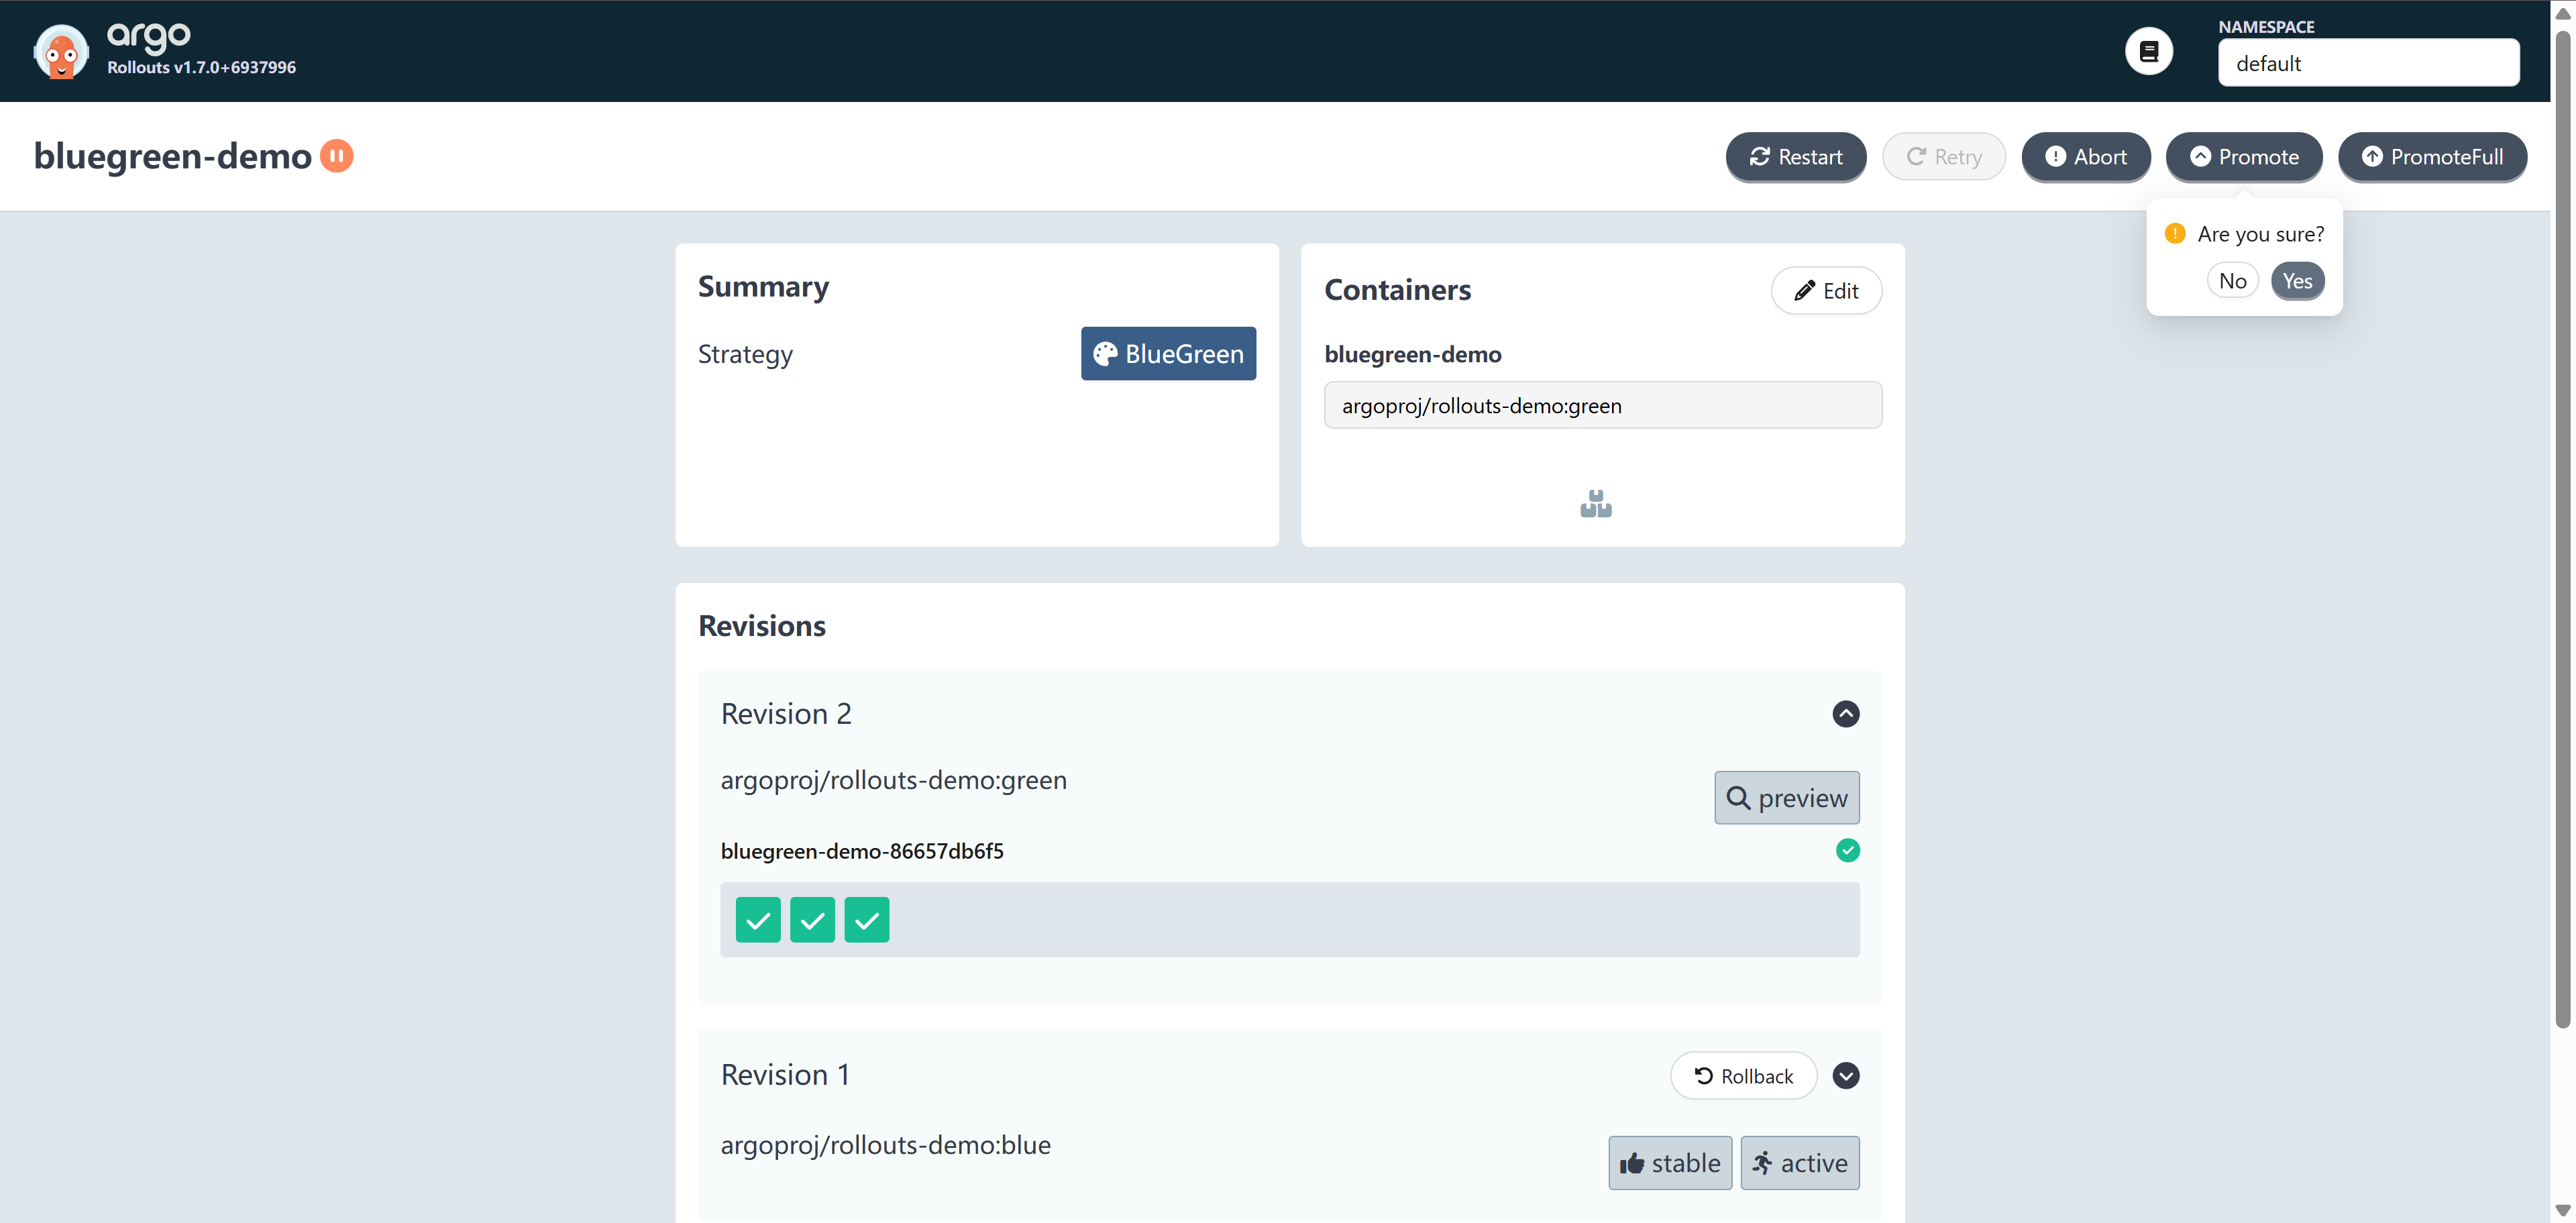
Task: Click the paused status icon beside bluegreen-demo
Action: click(x=337, y=156)
